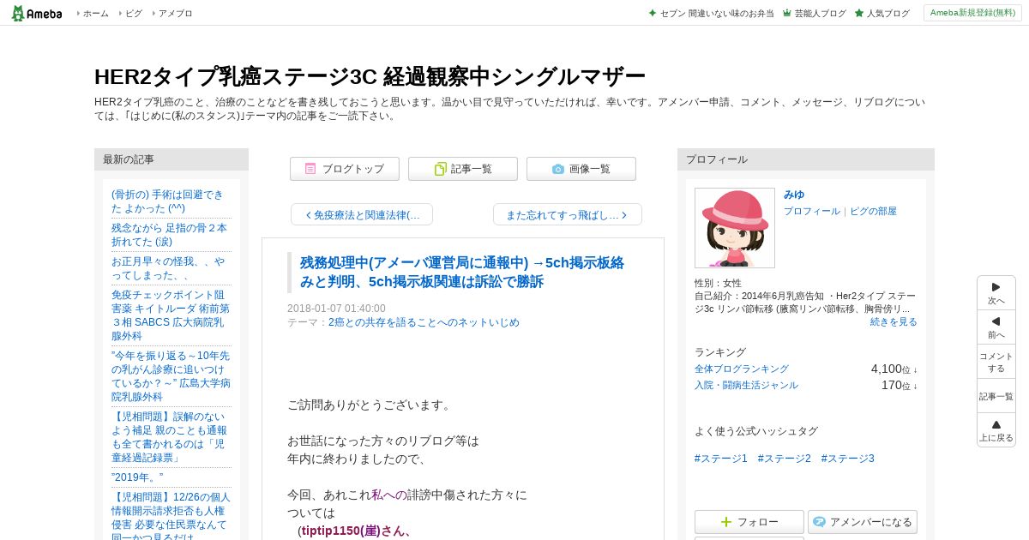Click the 記事一覧 button above article
1029x540 pixels.
(463, 169)
